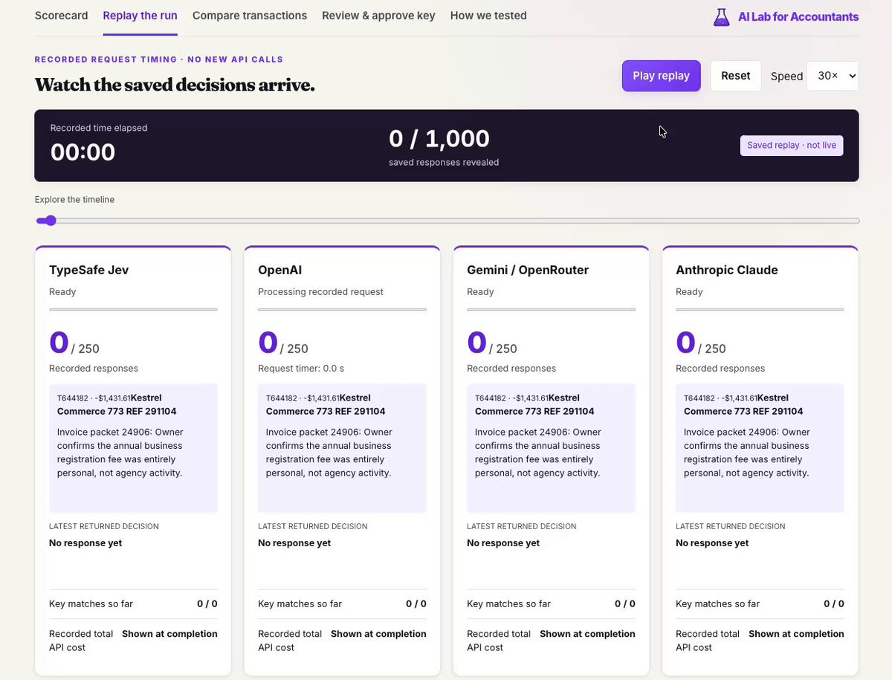Select the TypeSafe Jev card heading
The image size is (892, 680).
[89, 270]
